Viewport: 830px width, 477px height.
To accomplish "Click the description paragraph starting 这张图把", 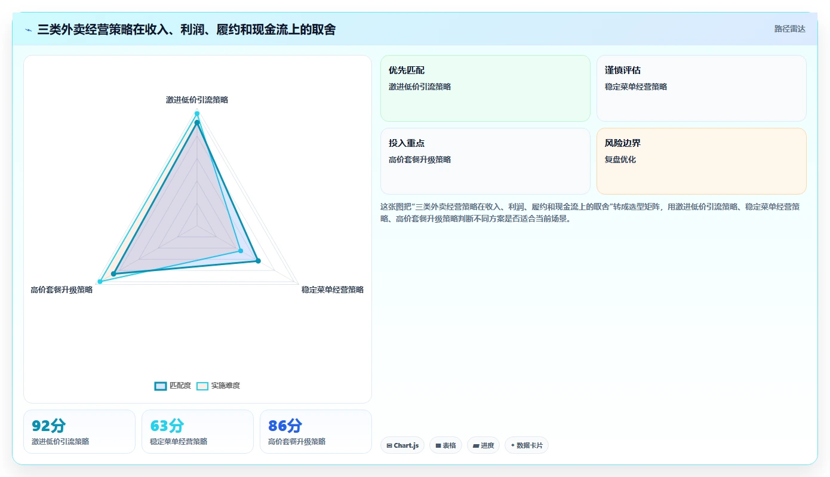I will (x=590, y=213).
